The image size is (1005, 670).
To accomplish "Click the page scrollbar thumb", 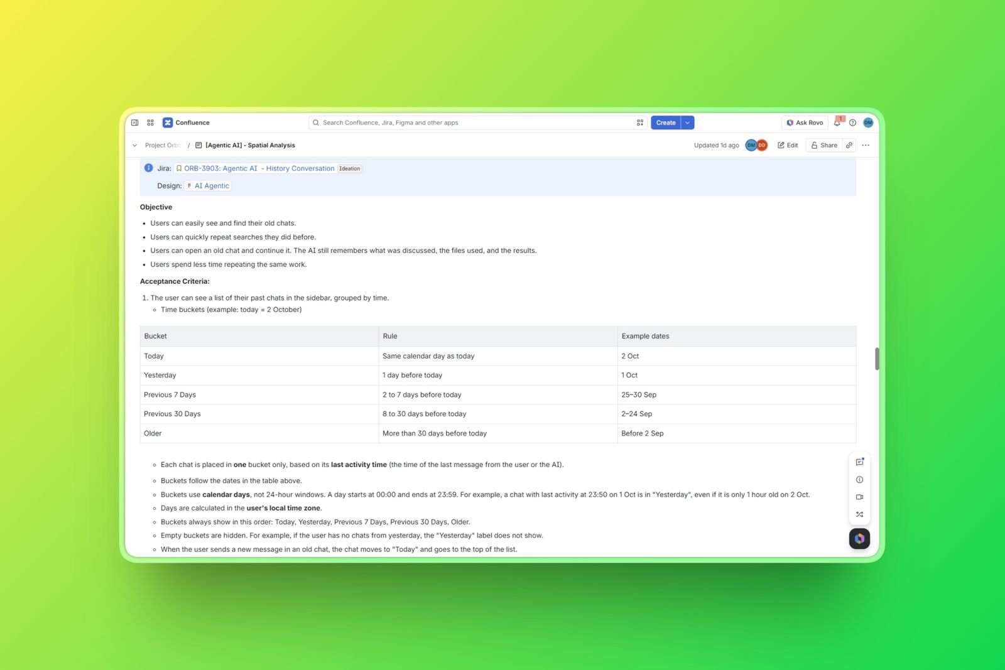I will [877, 359].
